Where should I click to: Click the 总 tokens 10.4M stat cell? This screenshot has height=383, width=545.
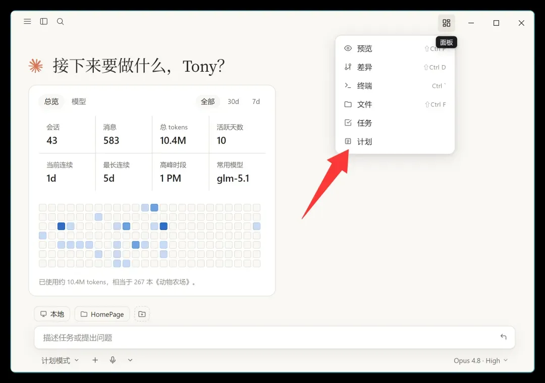pyautogui.click(x=180, y=134)
